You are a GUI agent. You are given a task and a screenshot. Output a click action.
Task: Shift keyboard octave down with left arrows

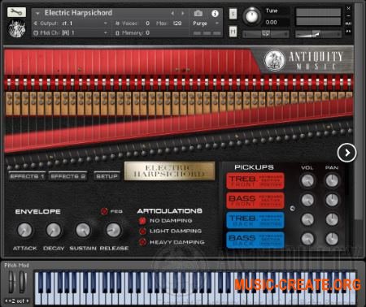[7, 301]
